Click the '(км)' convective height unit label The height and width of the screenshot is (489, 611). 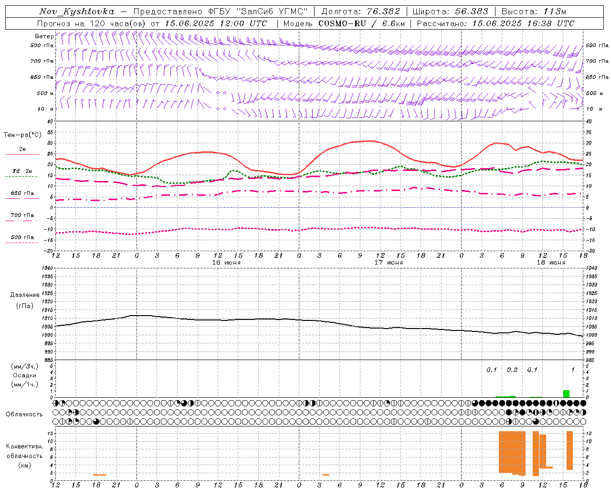click(x=25, y=465)
